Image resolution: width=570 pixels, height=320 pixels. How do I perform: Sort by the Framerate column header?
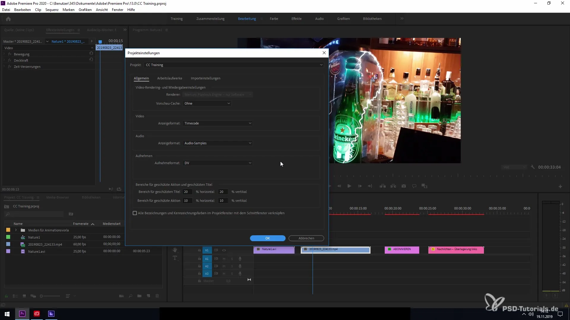[x=81, y=224]
